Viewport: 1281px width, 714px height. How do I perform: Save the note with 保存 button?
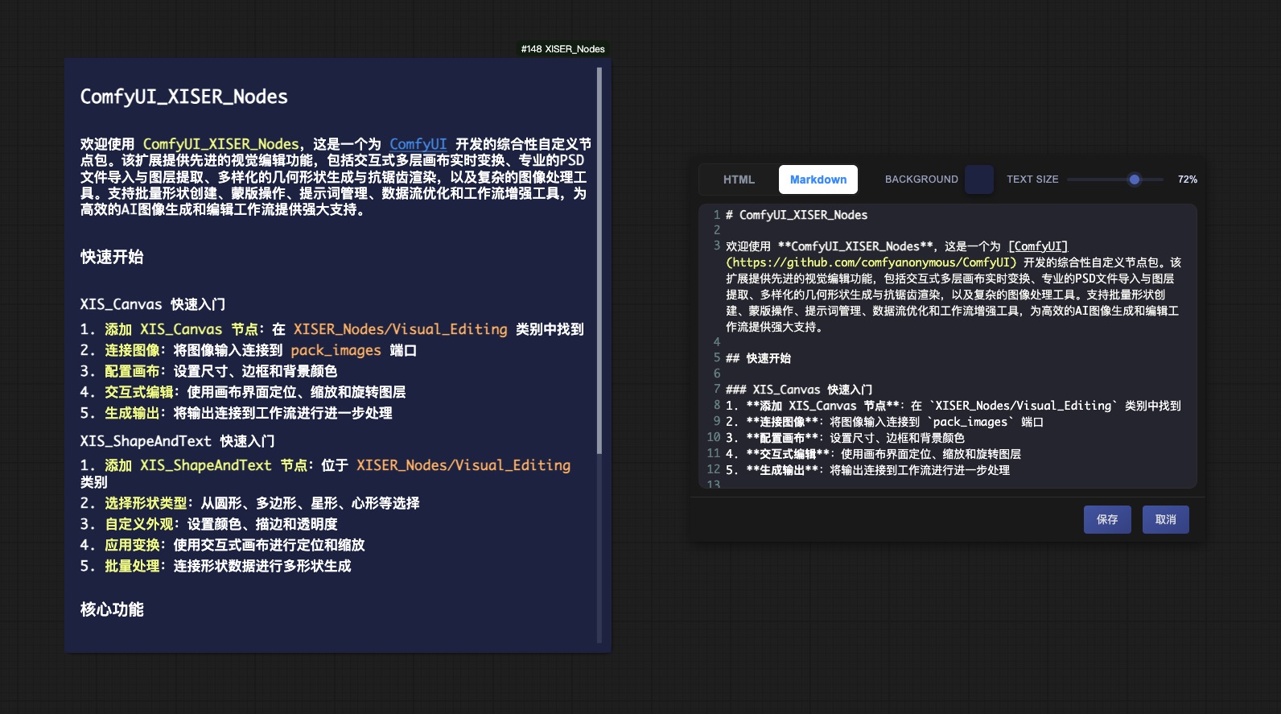(x=1107, y=520)
